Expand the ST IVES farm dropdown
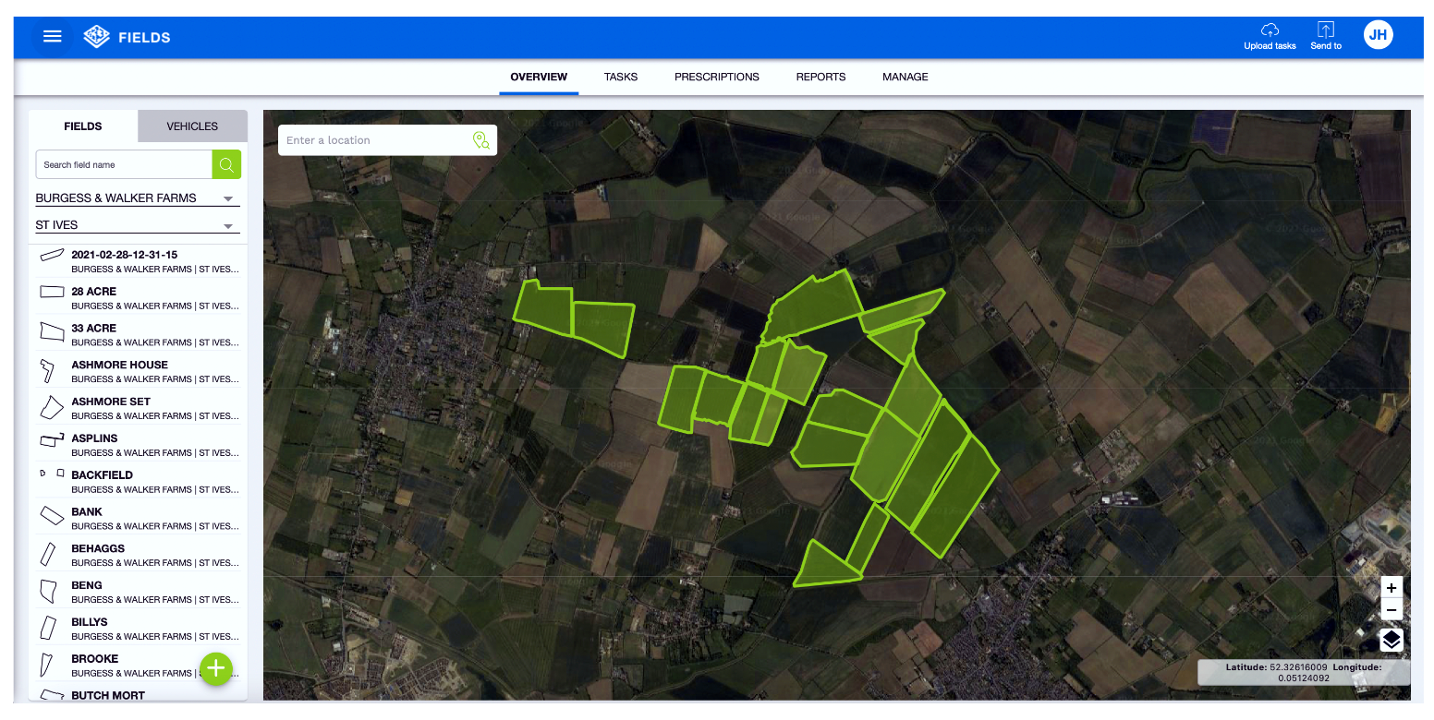The image size is (1434, 720). click(138, 225)
